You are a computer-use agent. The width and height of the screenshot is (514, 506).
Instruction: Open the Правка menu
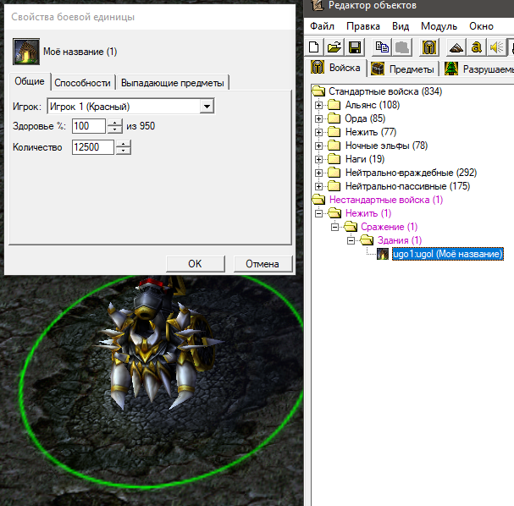tap(363, 26)
